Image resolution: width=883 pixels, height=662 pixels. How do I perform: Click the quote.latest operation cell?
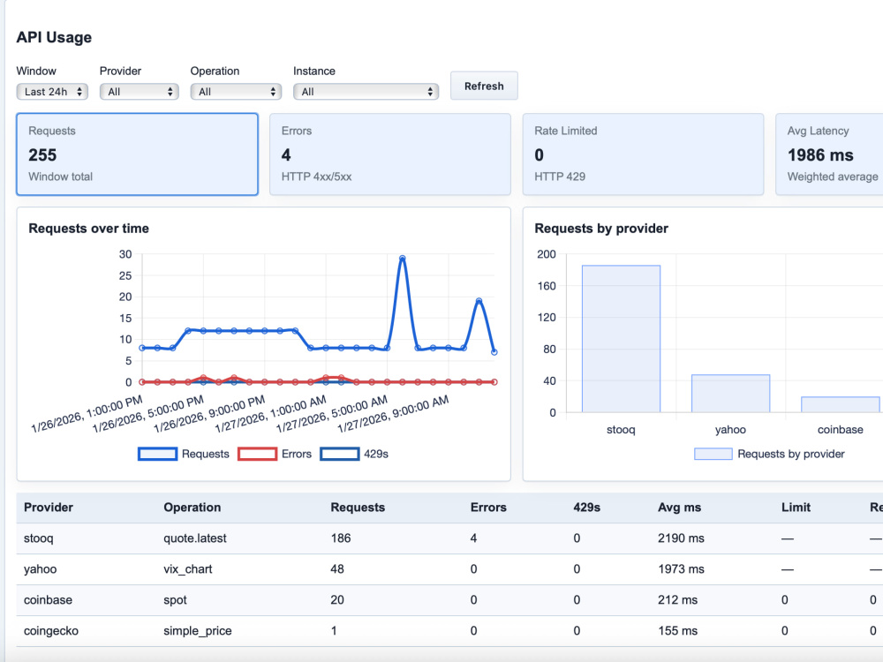point(195,538)
